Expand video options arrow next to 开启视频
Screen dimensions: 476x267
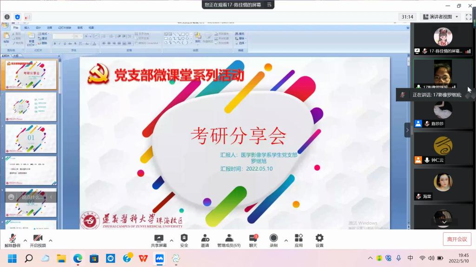(50, 241)
